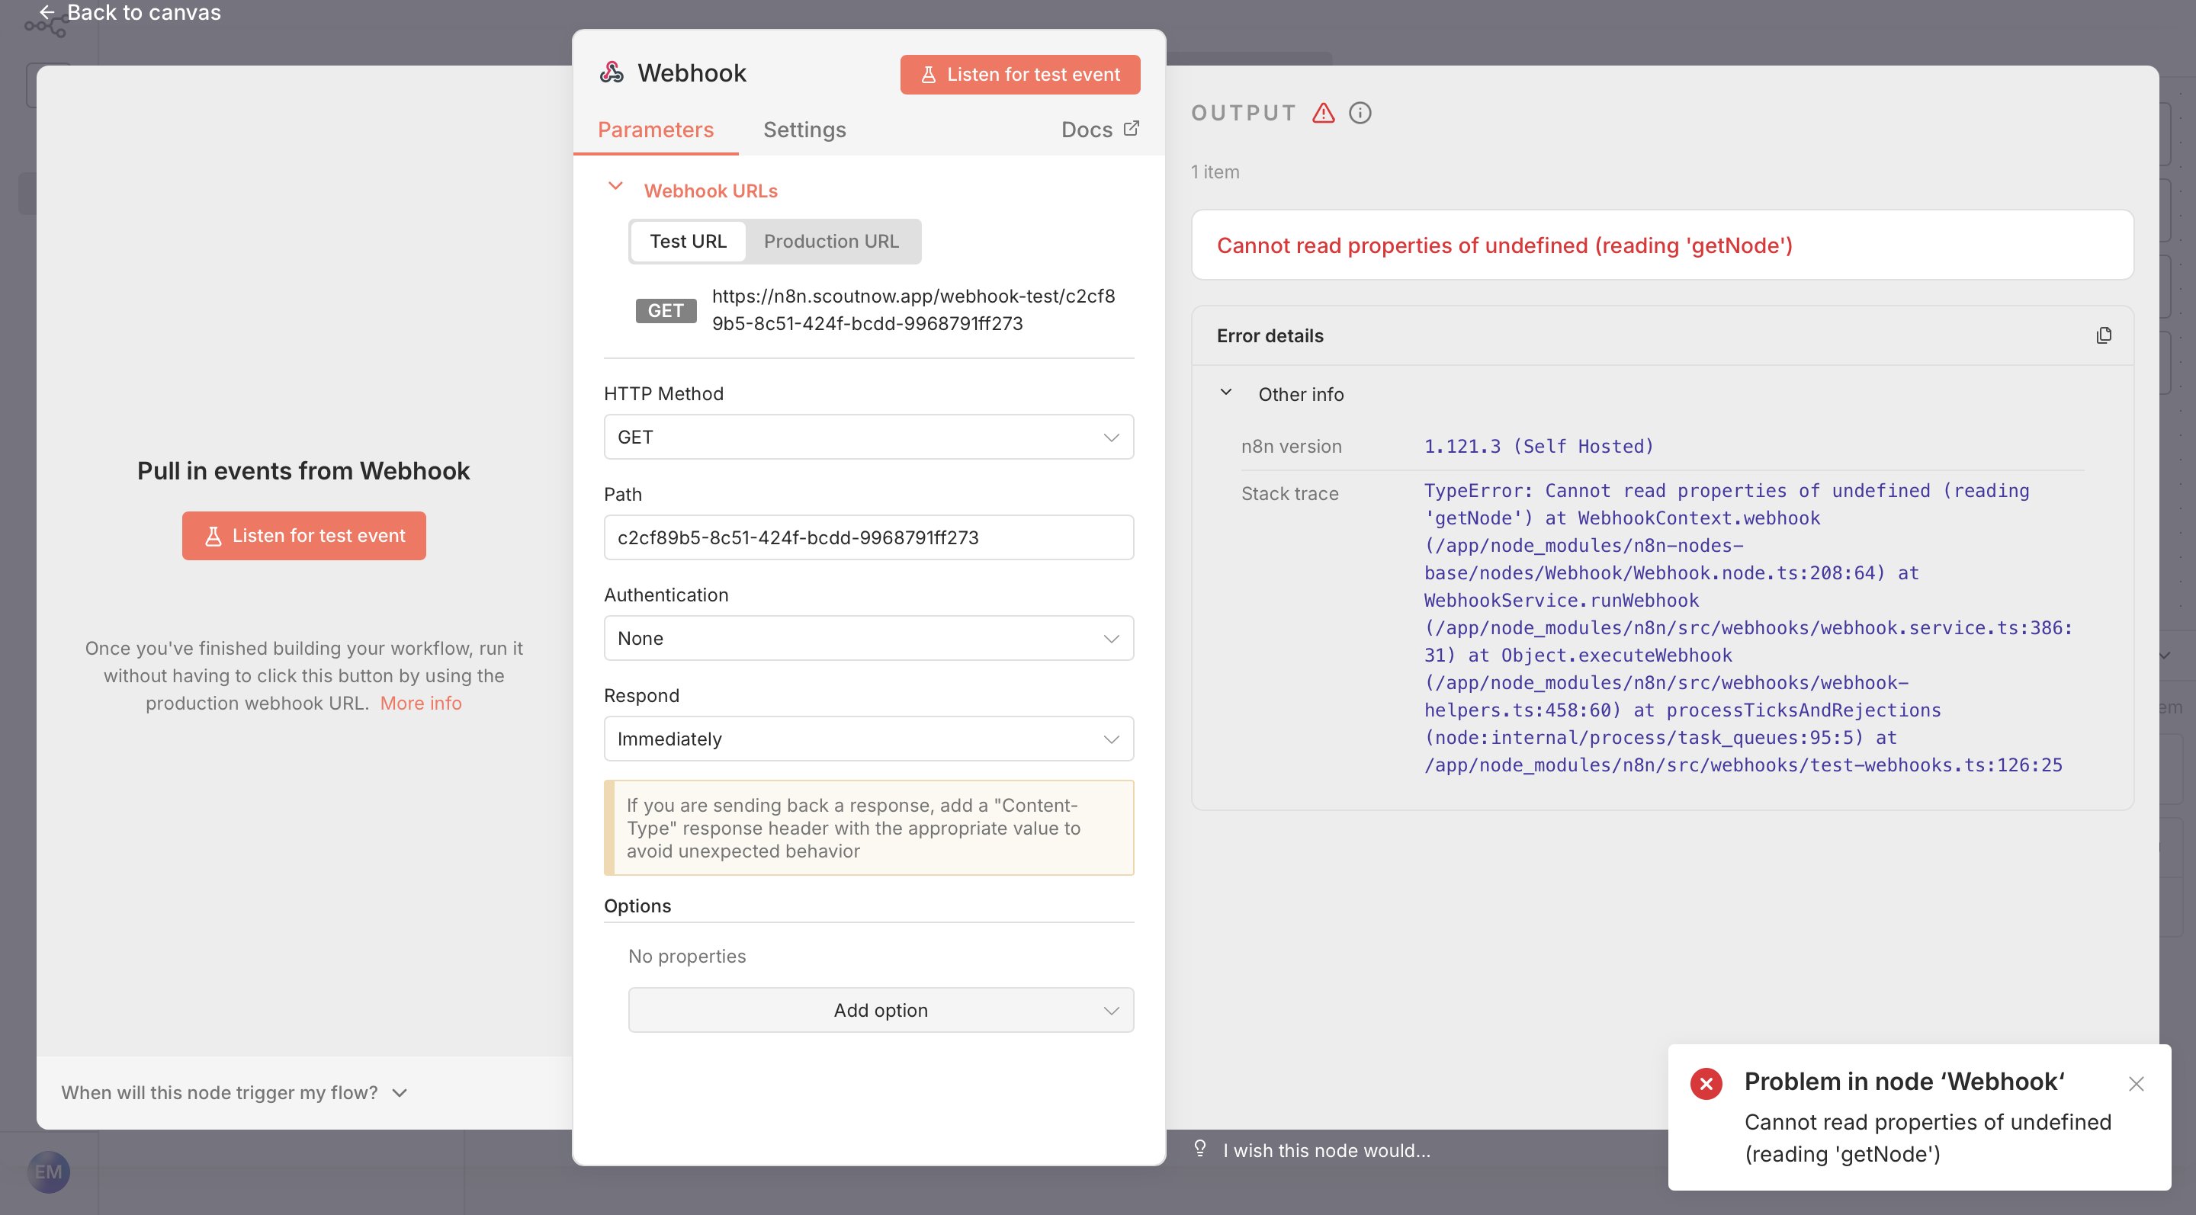Open the HTTP Method dropdown showing GET
The height and width of the screenshot is (1215, 2196).
[868, 436]
